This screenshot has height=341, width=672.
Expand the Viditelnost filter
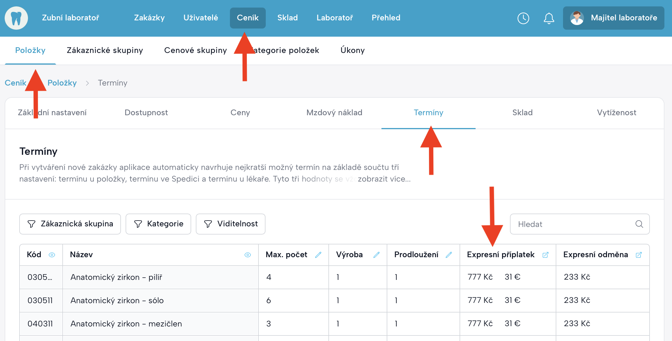click(231, 224)
